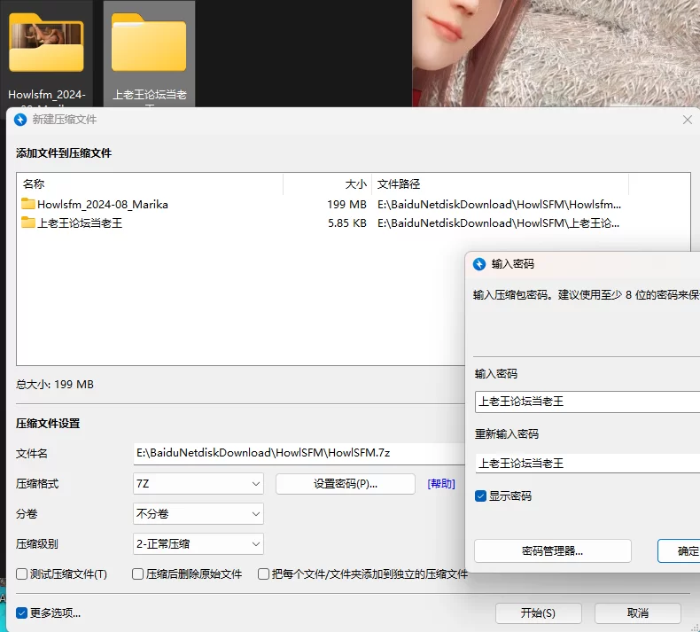Image resolution: width=700 pixels, height=632 pixels.
Task: Click the 输入密码 password input field
Action: coord(585,402)
